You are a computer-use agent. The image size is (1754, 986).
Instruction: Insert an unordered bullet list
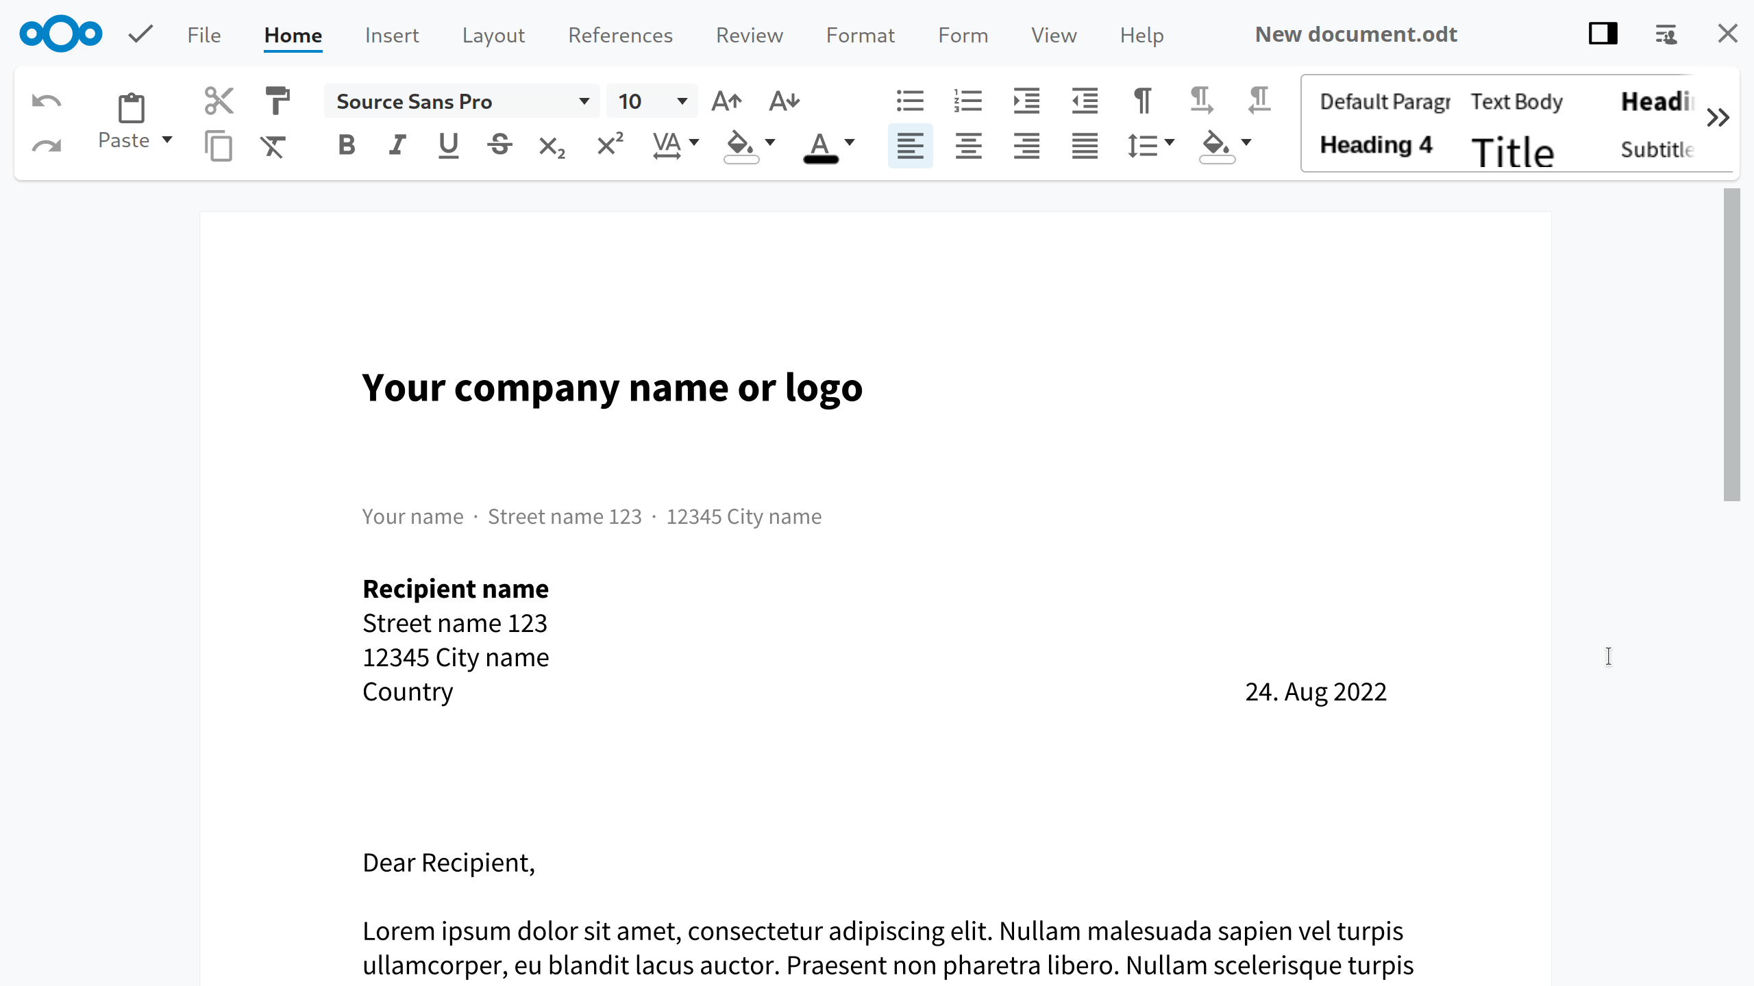click(x=910, y=101)
